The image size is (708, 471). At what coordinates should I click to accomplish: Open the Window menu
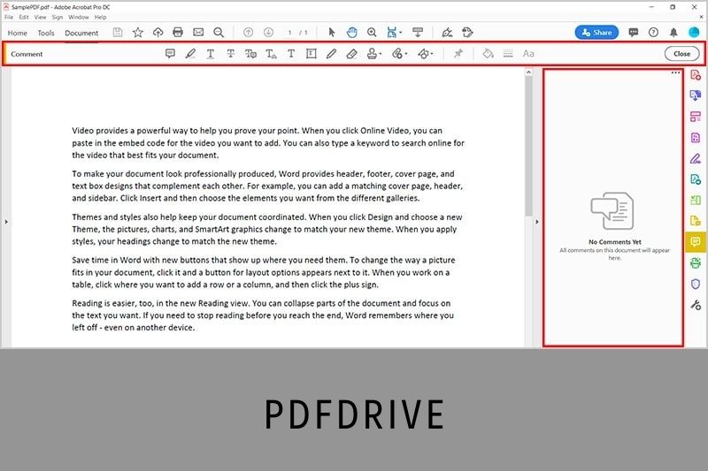79,17
